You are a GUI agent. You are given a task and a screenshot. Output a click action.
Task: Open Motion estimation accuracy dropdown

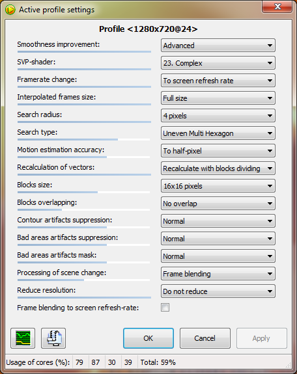pos(218,151)
